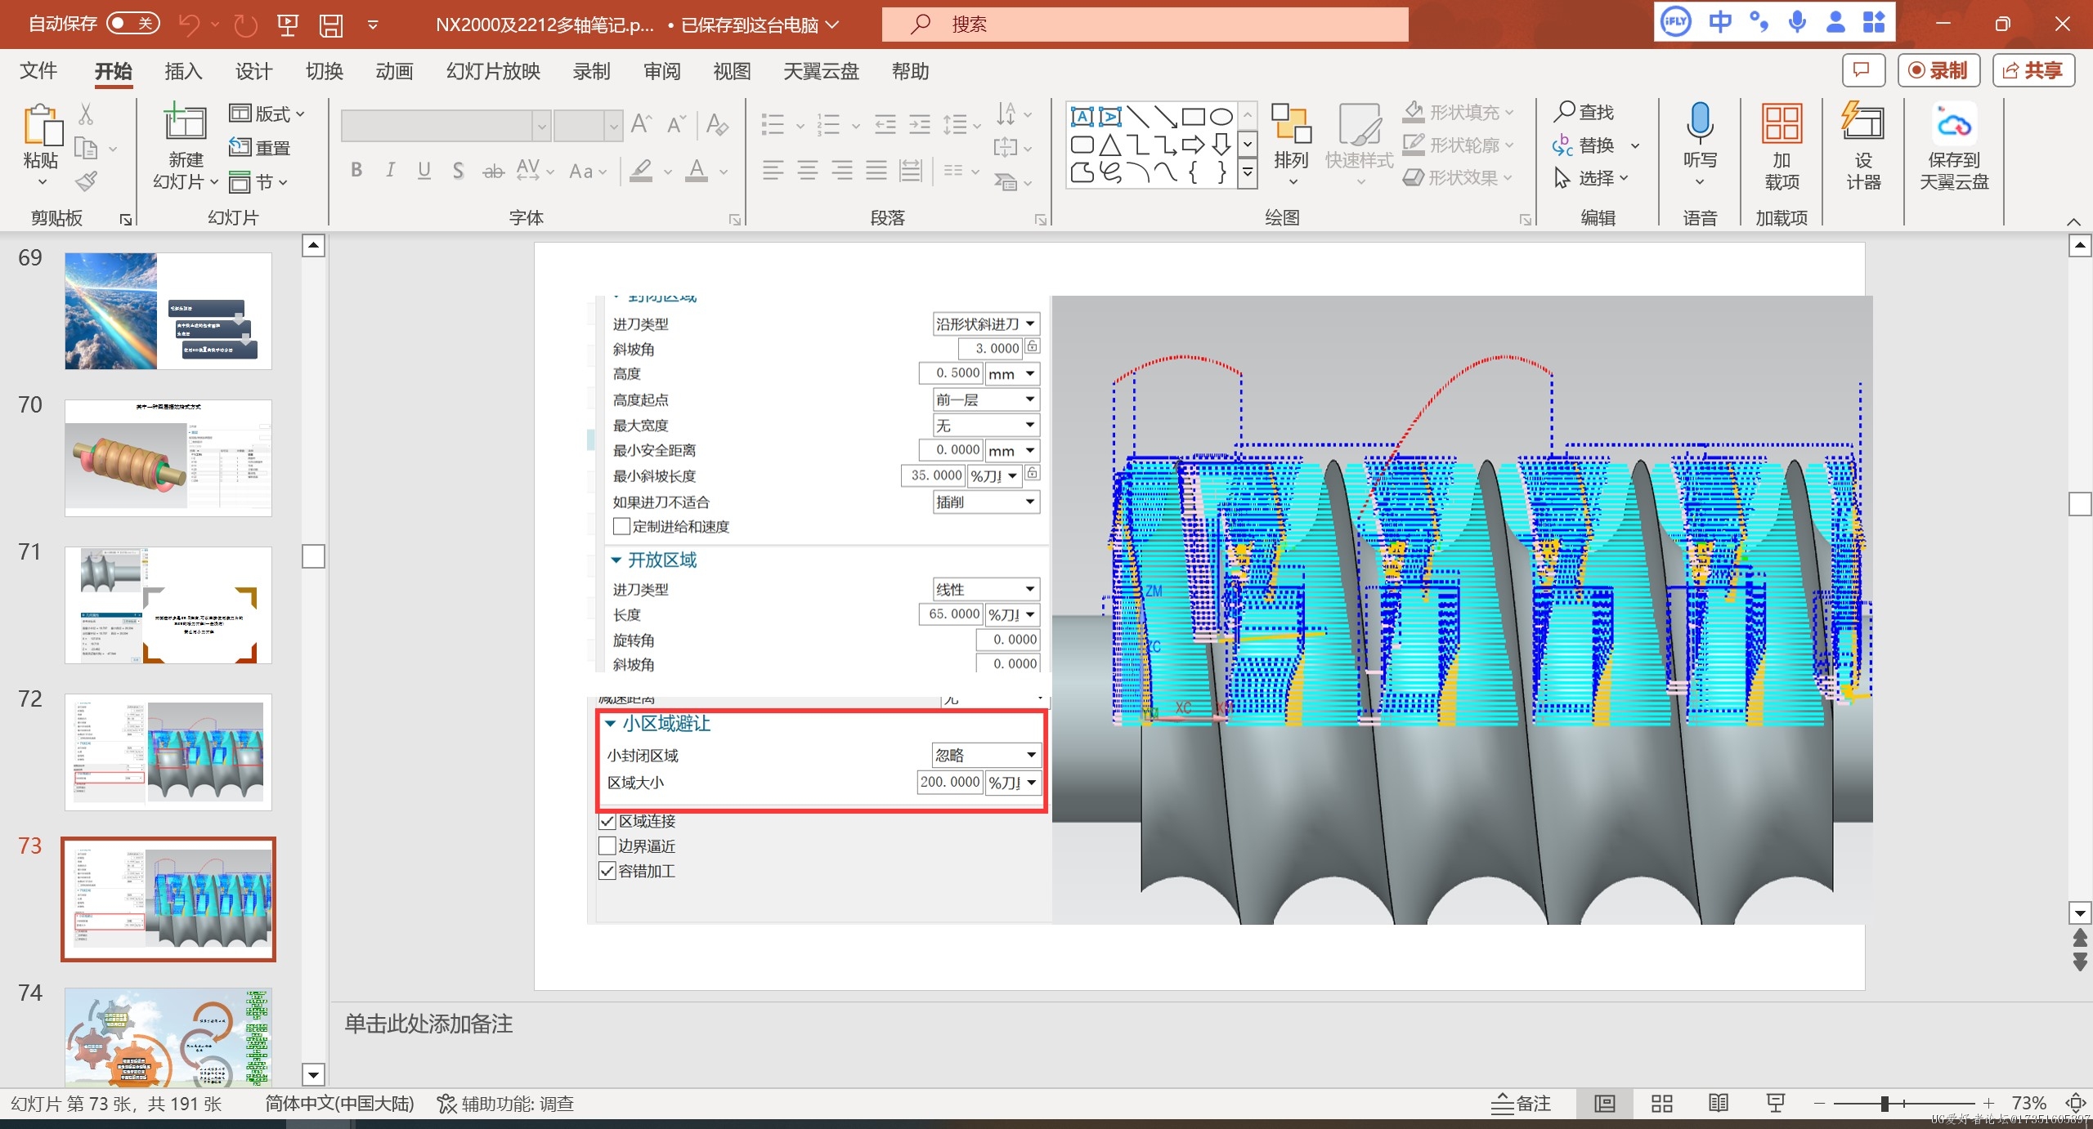This screenshot has height=1129, width=2093.
Task: Open the font name combo box
Action: click(x=445, y=126)
